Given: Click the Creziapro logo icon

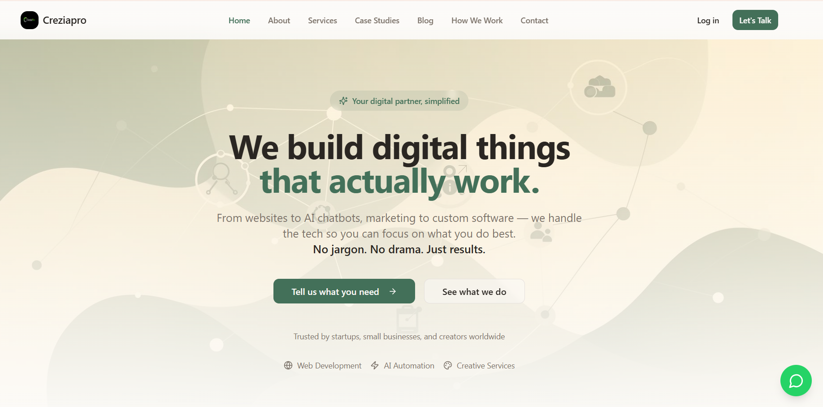Looking at the screenshot, I should 30,20.
